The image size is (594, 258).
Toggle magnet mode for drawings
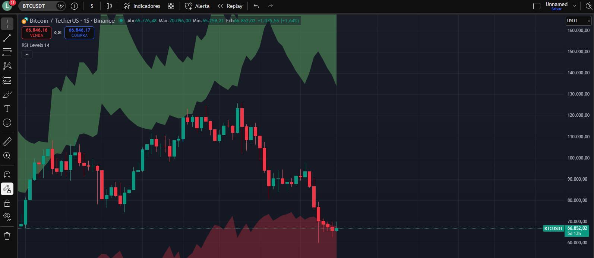click(7, 175)
